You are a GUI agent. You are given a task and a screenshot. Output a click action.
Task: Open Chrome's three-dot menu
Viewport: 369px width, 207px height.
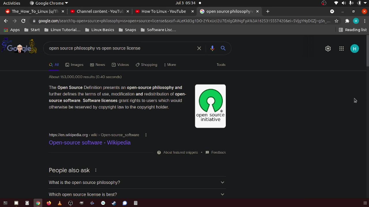(x=364, y=21)
